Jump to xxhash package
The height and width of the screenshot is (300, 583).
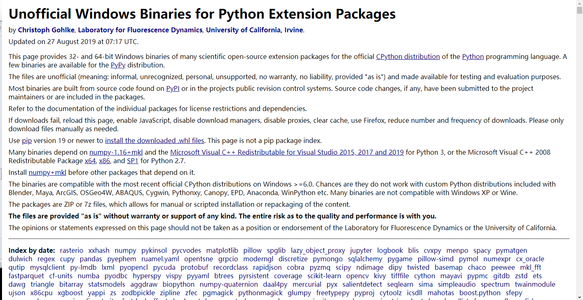[x=99, y=250]
